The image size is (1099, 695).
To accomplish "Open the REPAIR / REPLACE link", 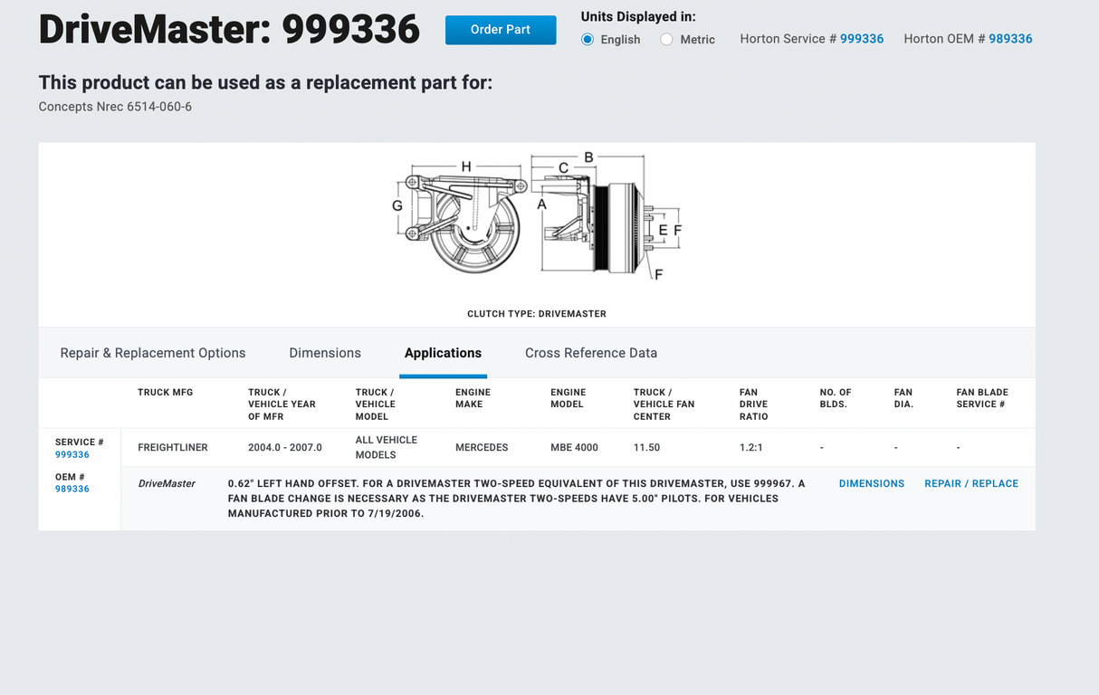I will (x=971, y=483).
